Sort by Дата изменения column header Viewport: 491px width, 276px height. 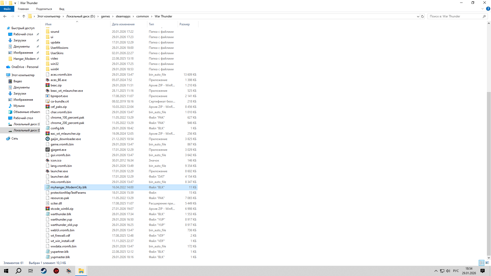(x=123, y=24)
